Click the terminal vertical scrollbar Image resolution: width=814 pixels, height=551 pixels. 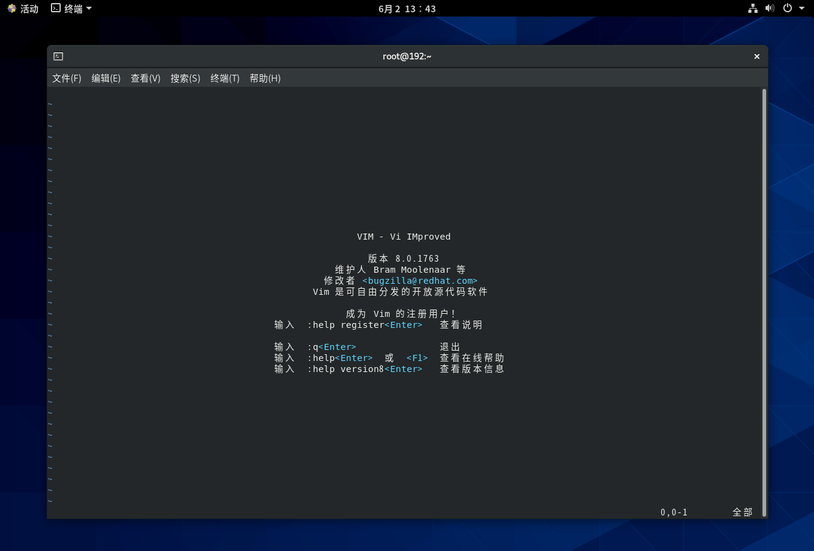click(764, 303)
